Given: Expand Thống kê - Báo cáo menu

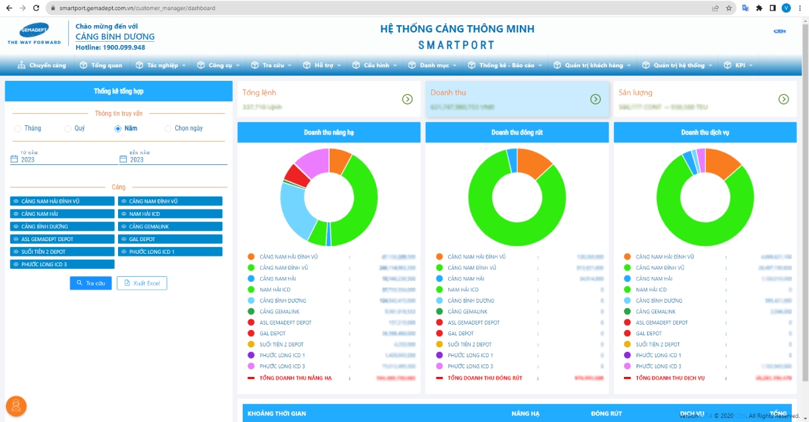Looking at the screenshot, I should (505, 65).
